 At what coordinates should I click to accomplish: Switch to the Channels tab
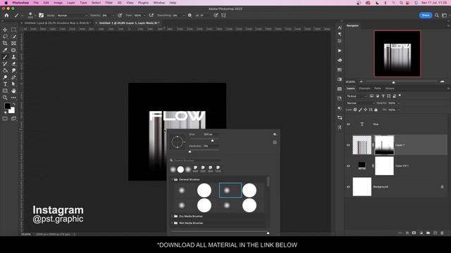(x=364, y=89)
